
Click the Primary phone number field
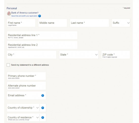[26, 76]
